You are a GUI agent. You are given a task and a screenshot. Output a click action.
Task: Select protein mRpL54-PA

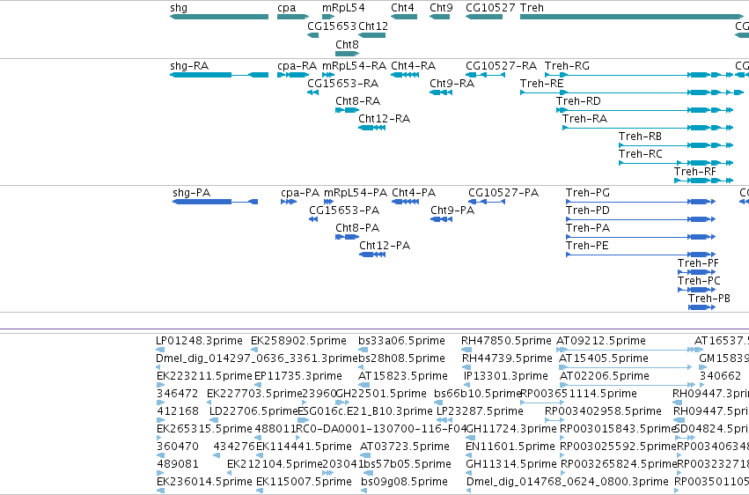click(x=328, y=202)
